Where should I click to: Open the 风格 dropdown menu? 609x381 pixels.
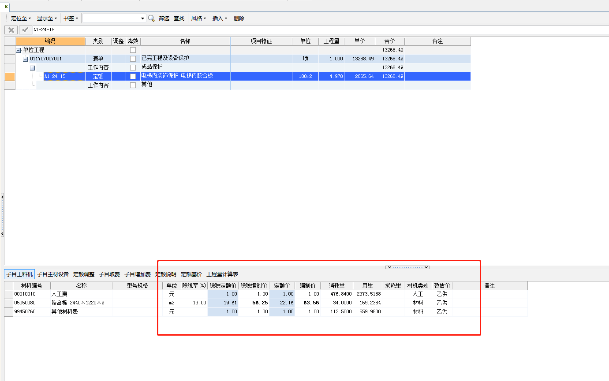198,18
